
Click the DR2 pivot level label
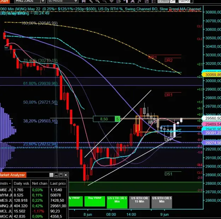168,60
